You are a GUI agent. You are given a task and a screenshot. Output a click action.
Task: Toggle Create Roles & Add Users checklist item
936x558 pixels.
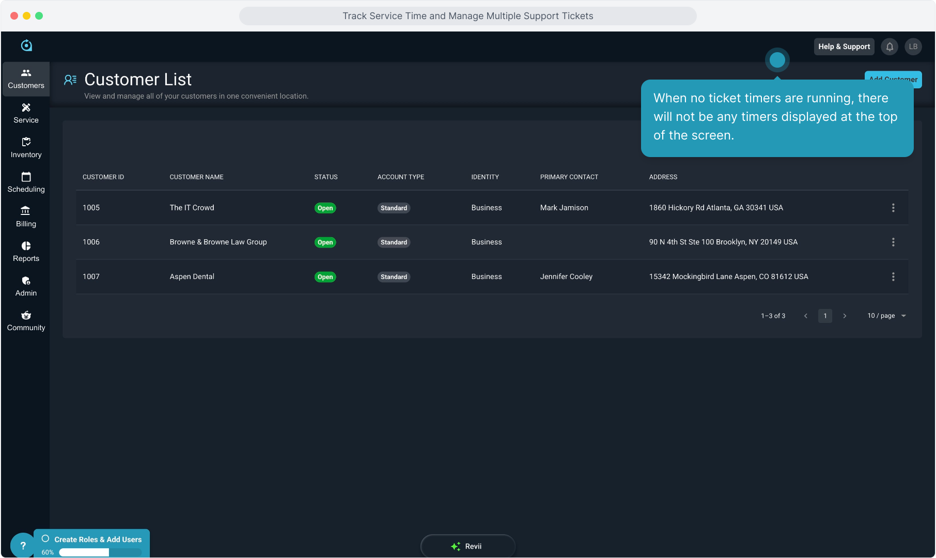(x=45, y=539)
